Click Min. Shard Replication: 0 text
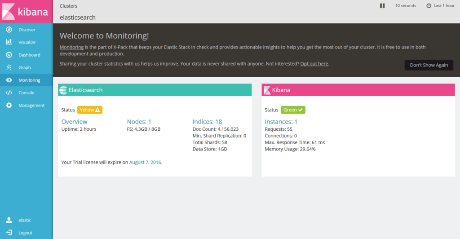The image size is (460, 239). tap(219, 136)
